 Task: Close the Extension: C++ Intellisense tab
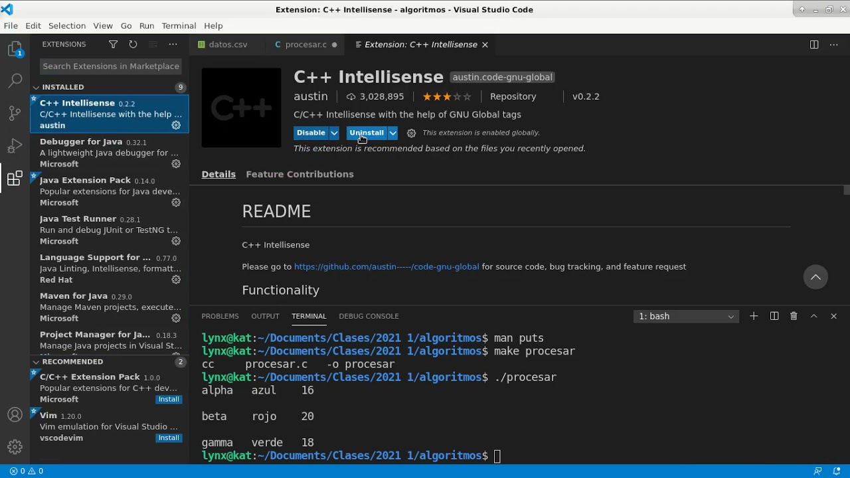pos(485,44)
